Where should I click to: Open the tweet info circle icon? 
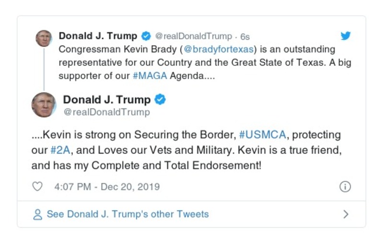(345, 187)
